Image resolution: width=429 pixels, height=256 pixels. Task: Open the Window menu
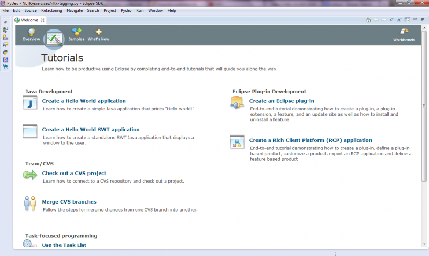(156, 10)
